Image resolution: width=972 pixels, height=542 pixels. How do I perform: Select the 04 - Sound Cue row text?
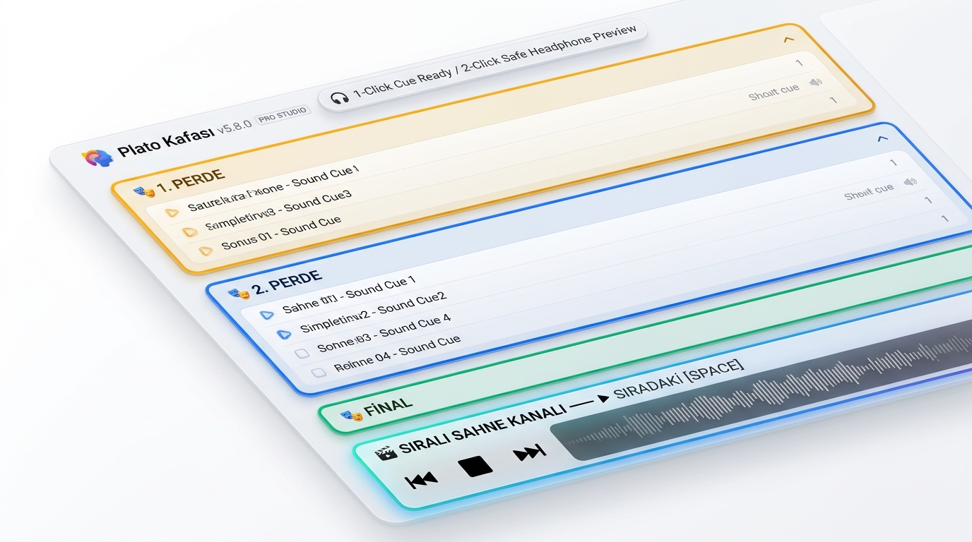click(397, 353)
